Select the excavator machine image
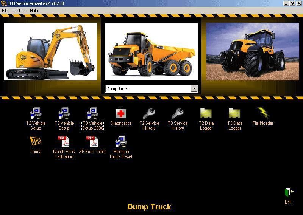Image resolution: width=303 pixels, height=215 pixels. point(50,51)
